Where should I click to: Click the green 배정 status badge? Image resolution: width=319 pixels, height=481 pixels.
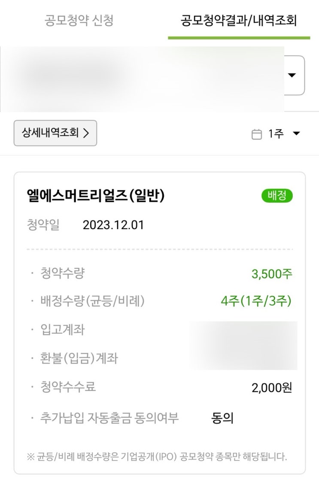tap(277, 196)
